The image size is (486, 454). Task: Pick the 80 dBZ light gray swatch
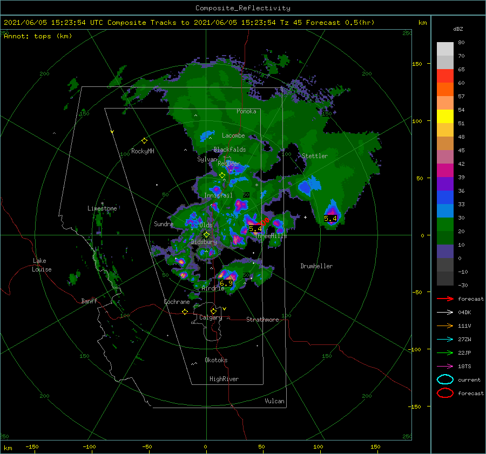[445, 49]
